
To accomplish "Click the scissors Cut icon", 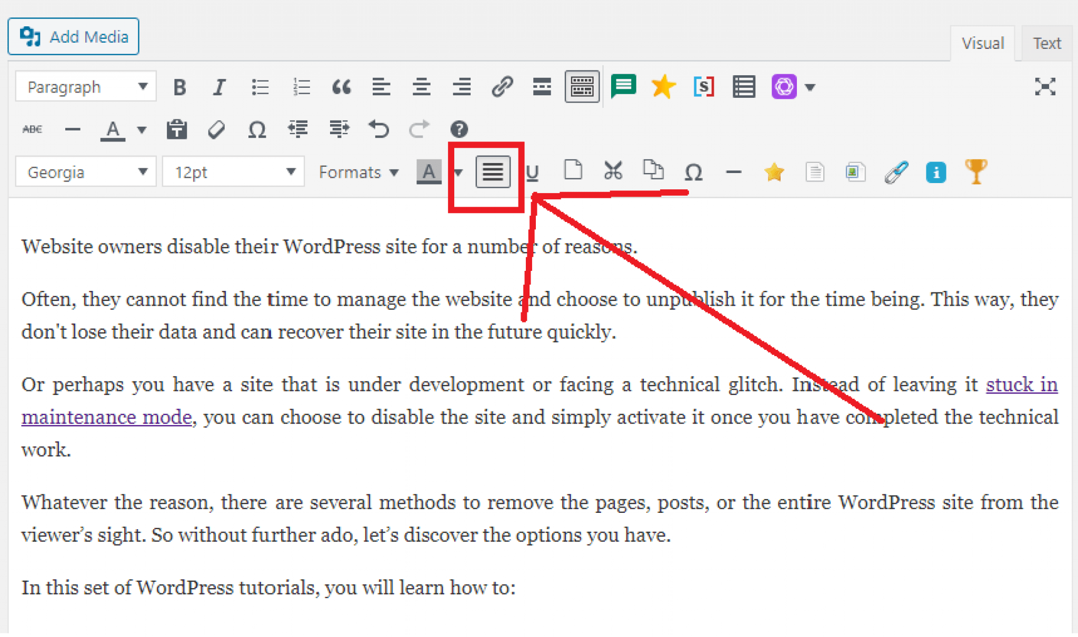I will coord(613,171).
